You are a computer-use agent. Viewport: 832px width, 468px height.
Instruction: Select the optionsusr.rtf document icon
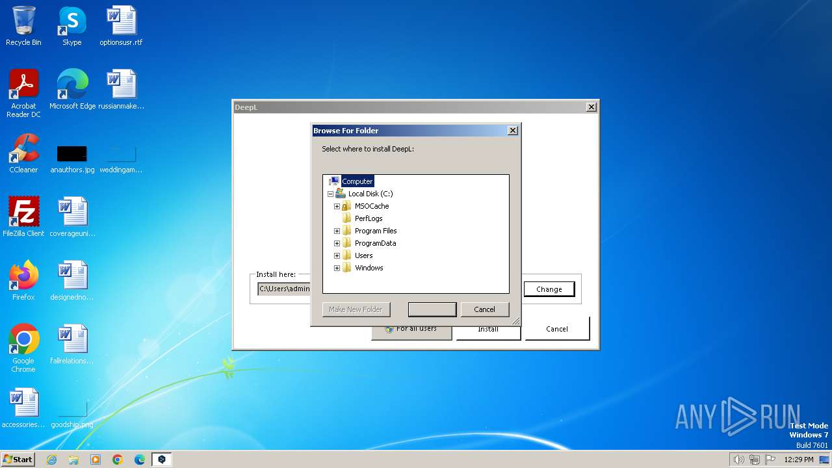[121, 26]
